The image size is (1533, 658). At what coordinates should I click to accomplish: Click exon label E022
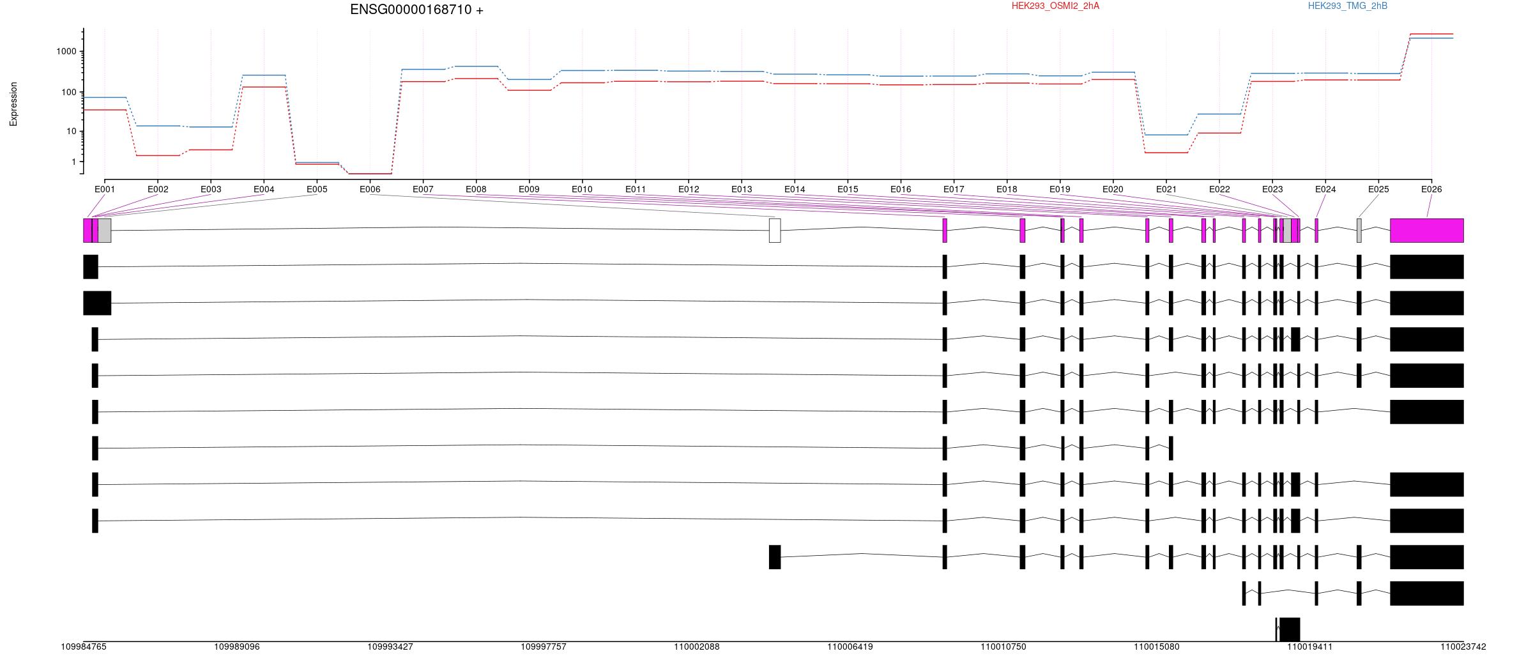[1219, 189]
